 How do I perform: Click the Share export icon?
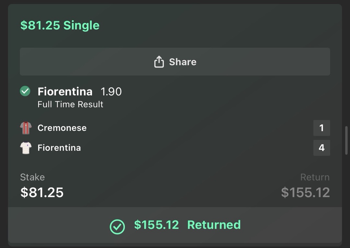(x=159, y=61)
